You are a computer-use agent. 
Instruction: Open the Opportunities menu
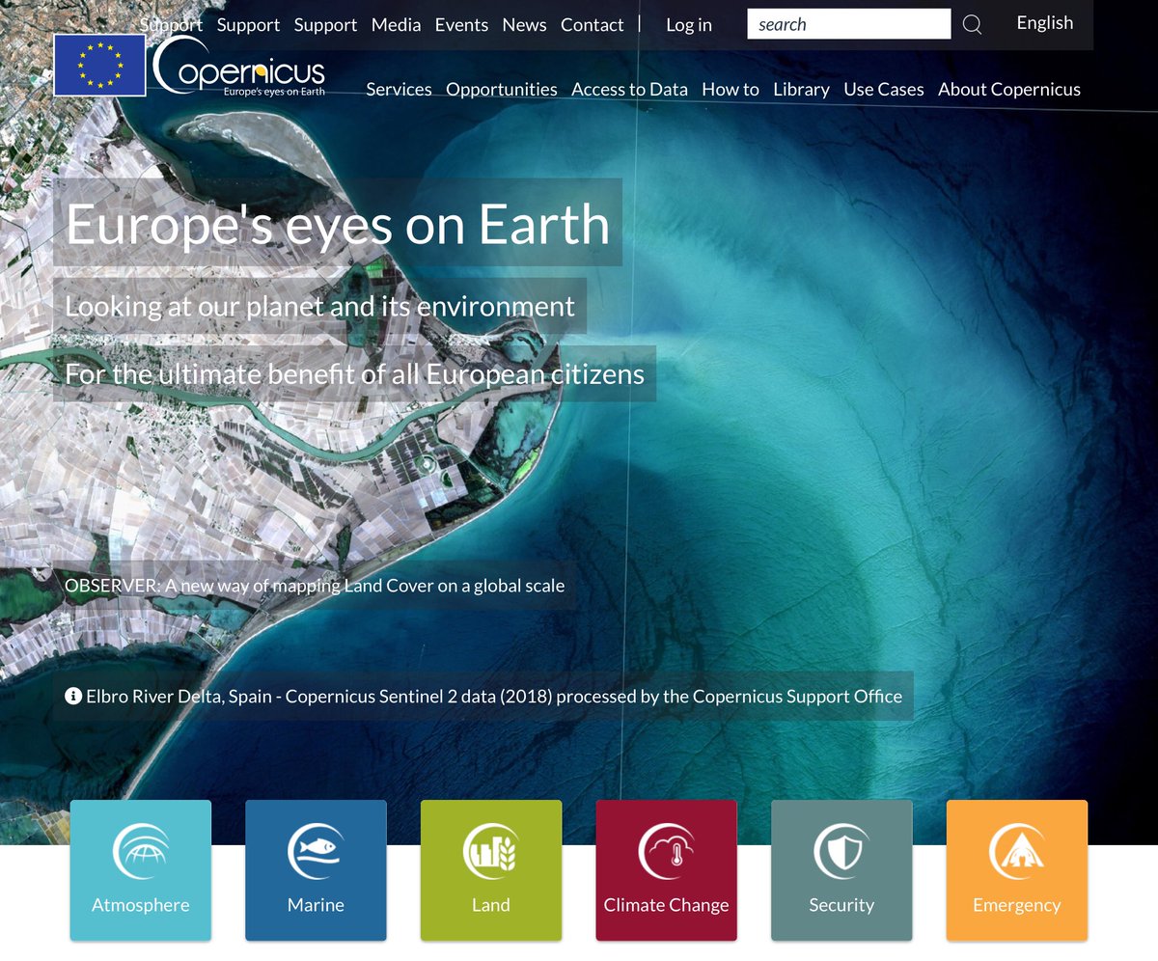click(502, 90)
